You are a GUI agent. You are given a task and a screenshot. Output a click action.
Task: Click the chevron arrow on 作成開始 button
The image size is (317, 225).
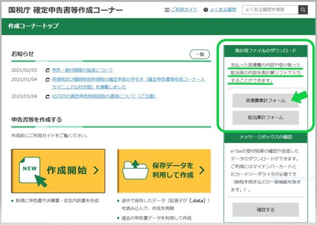pos(96,170)
